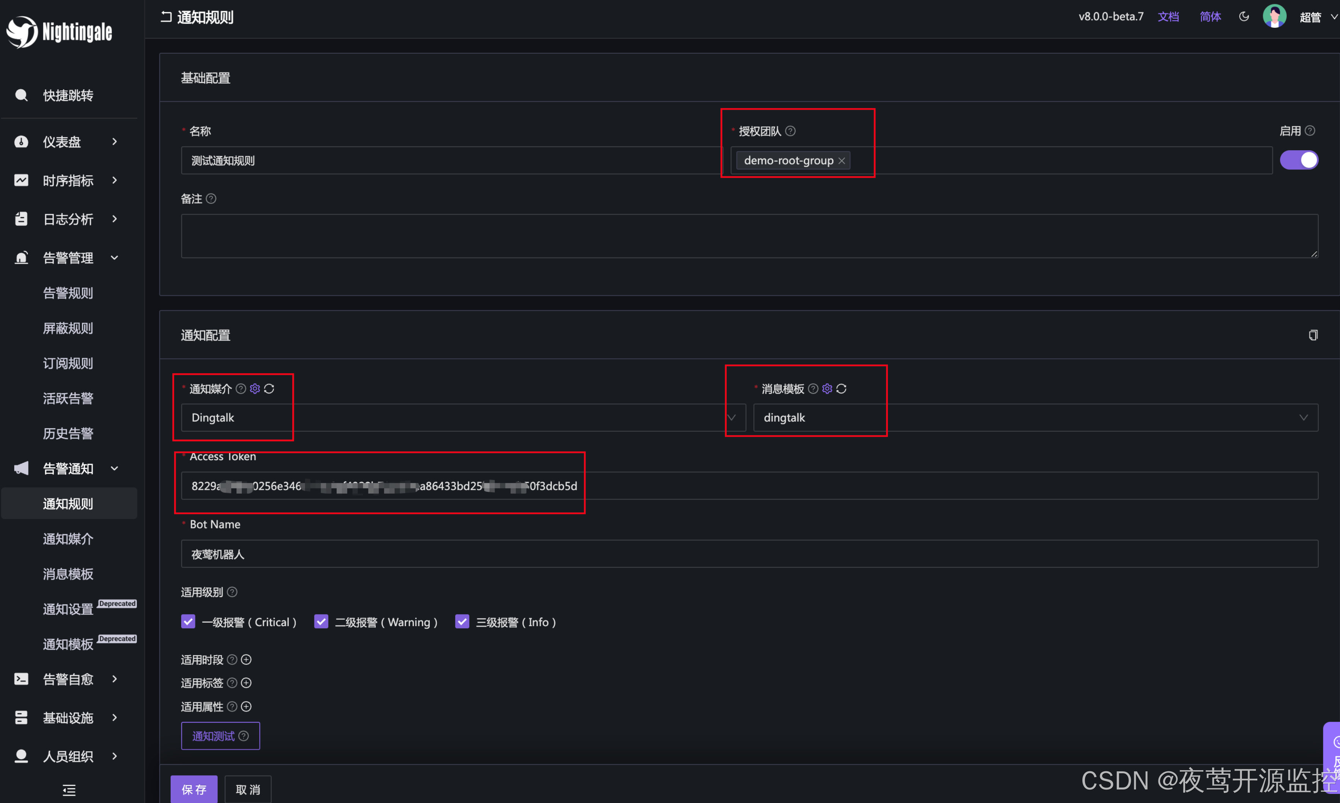Click the 保存 button
The image size is (1340, 803).
click(x=194, y=789)
